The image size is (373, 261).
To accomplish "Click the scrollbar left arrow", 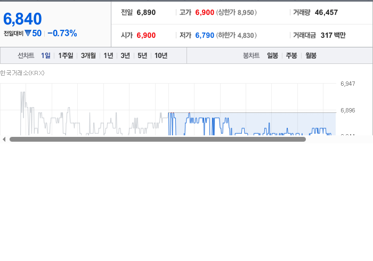I will 4,140.
